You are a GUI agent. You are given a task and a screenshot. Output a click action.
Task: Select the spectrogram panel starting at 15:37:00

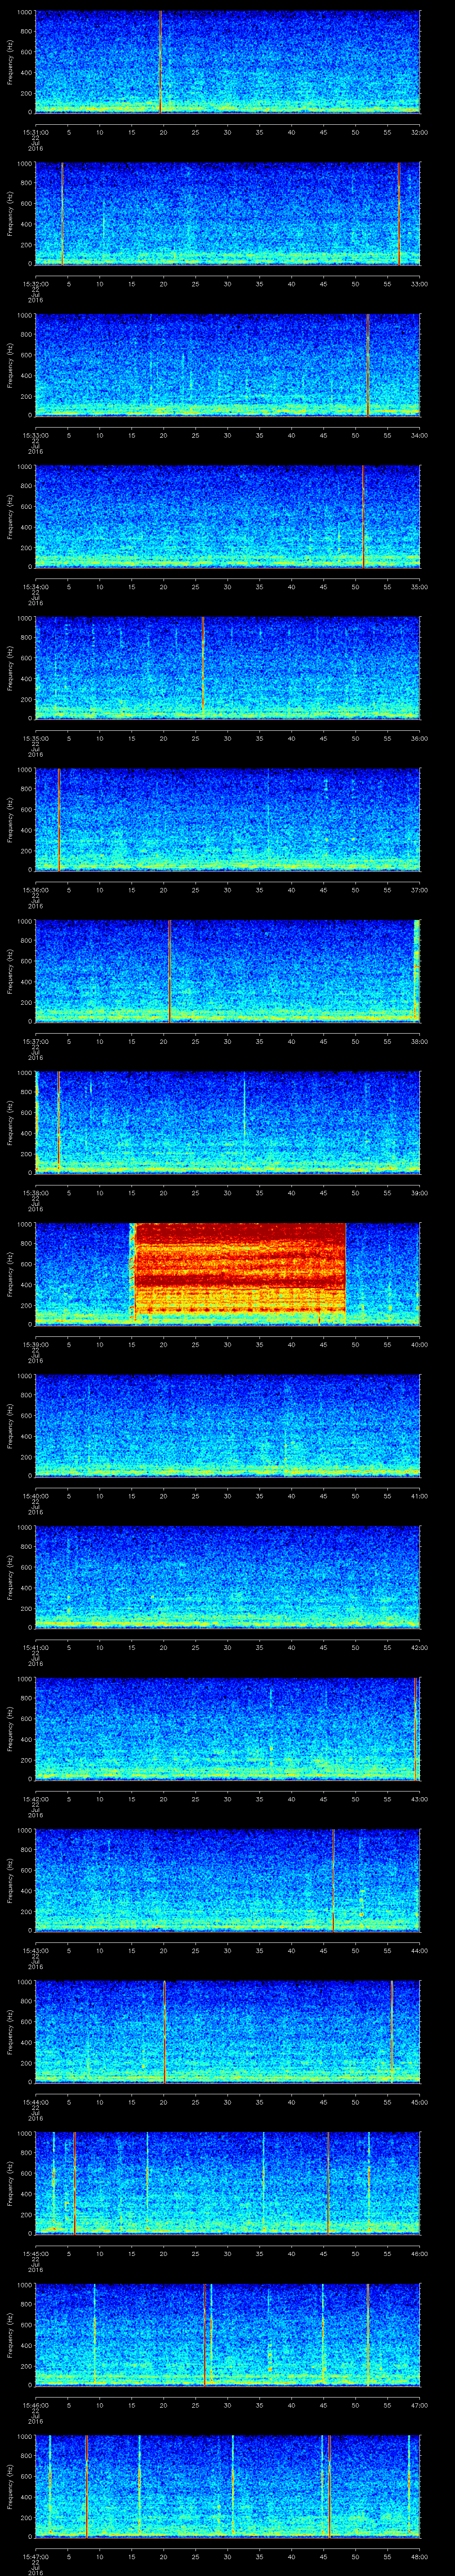click(227, 970)
